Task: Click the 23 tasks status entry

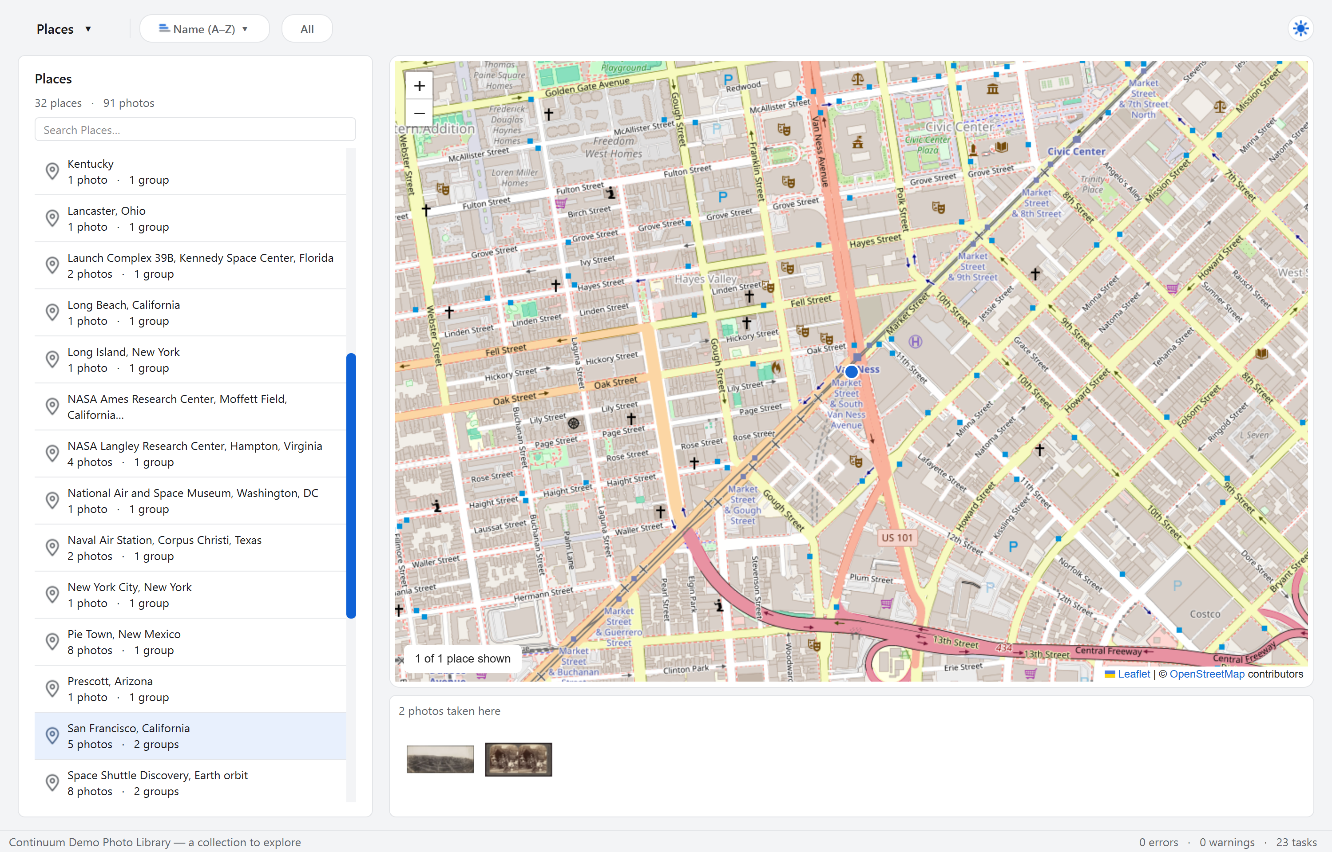Action: point(1296,841)
